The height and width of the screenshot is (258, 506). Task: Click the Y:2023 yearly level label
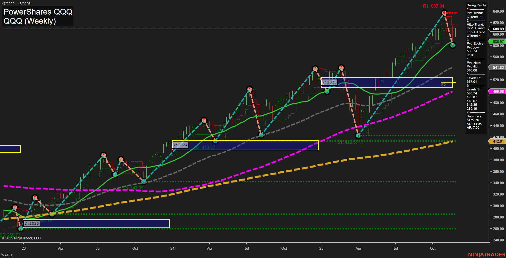coord(32,223)
